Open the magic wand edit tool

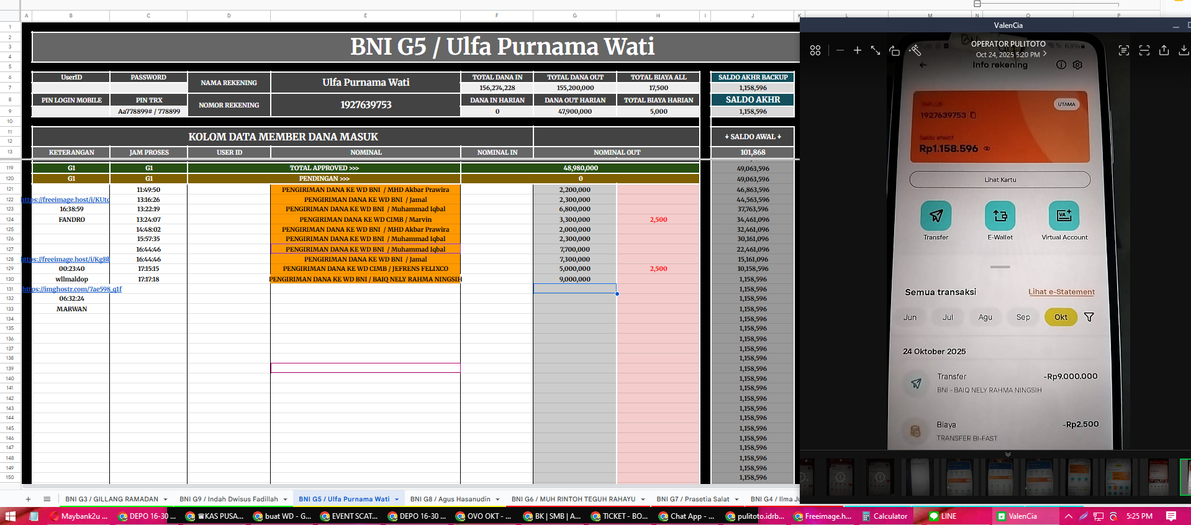(x=915, y=50)
